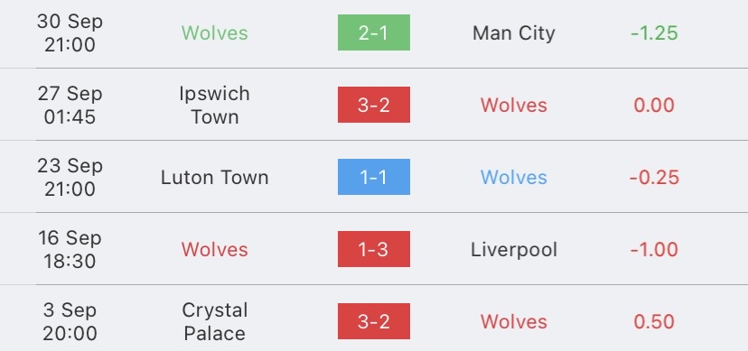Click red Wolves in Ipswich Town match
Screen dimensions: 748x351
pos(514,106)
